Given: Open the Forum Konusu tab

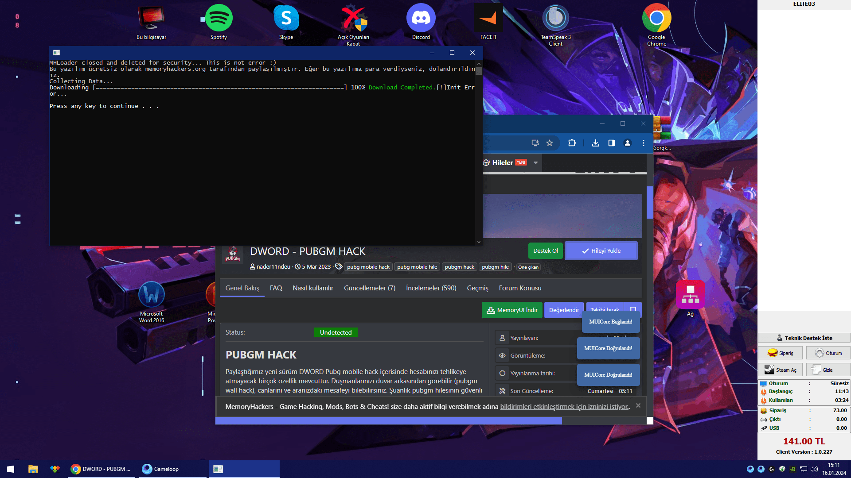Looking at the screenshot, I should coord(520,288).
